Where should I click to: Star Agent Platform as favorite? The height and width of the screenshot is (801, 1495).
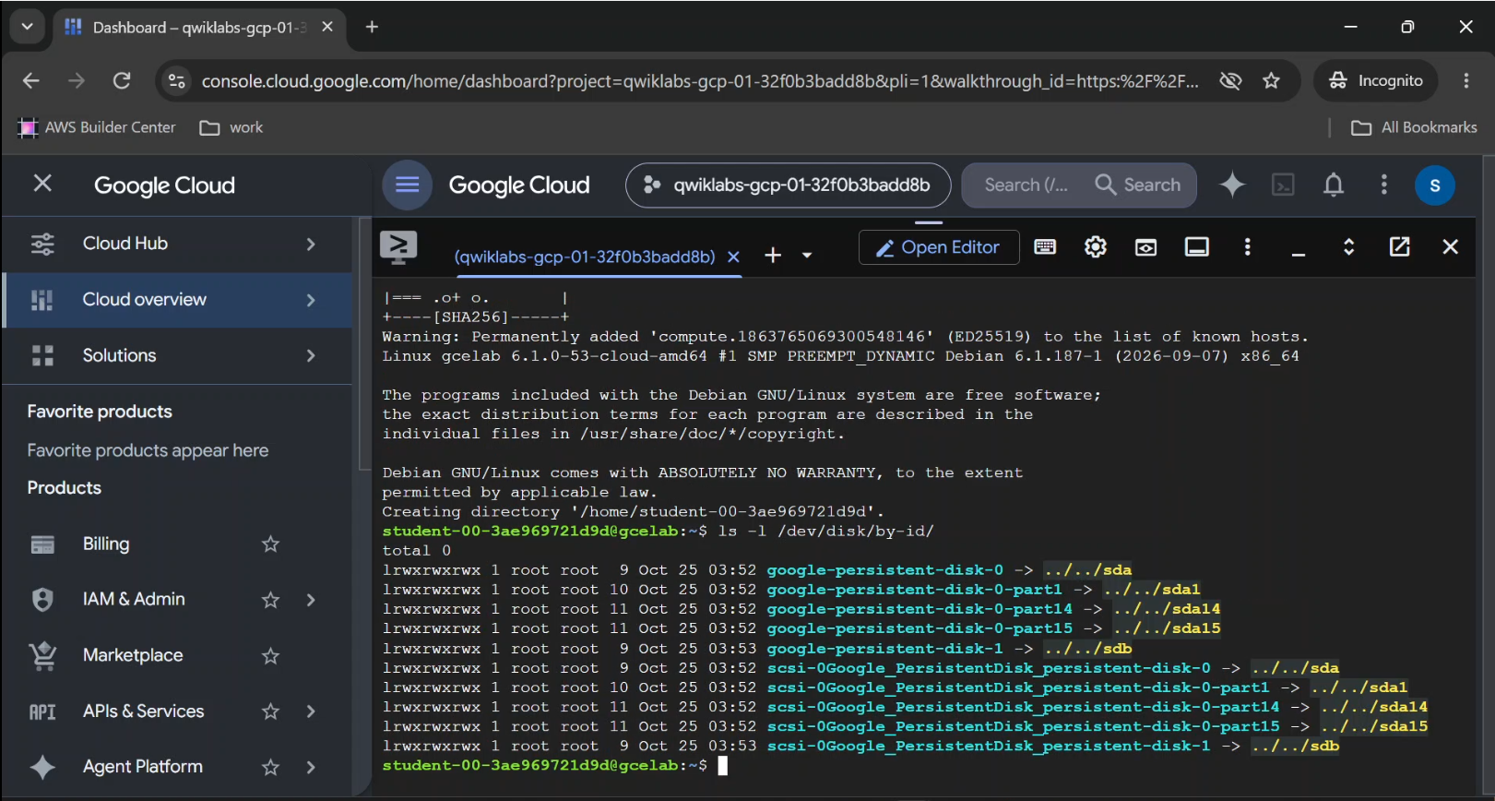[270, 767]
